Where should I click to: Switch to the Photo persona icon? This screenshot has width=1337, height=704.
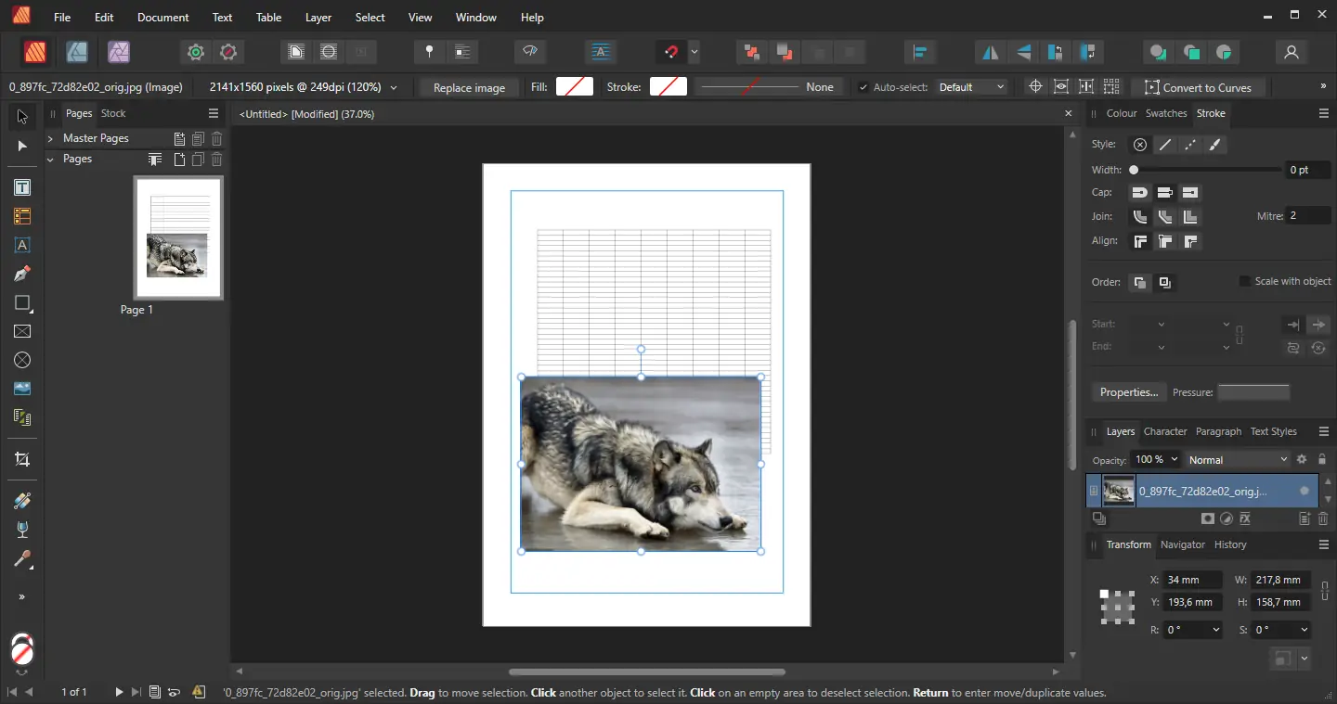coord(119,52)
